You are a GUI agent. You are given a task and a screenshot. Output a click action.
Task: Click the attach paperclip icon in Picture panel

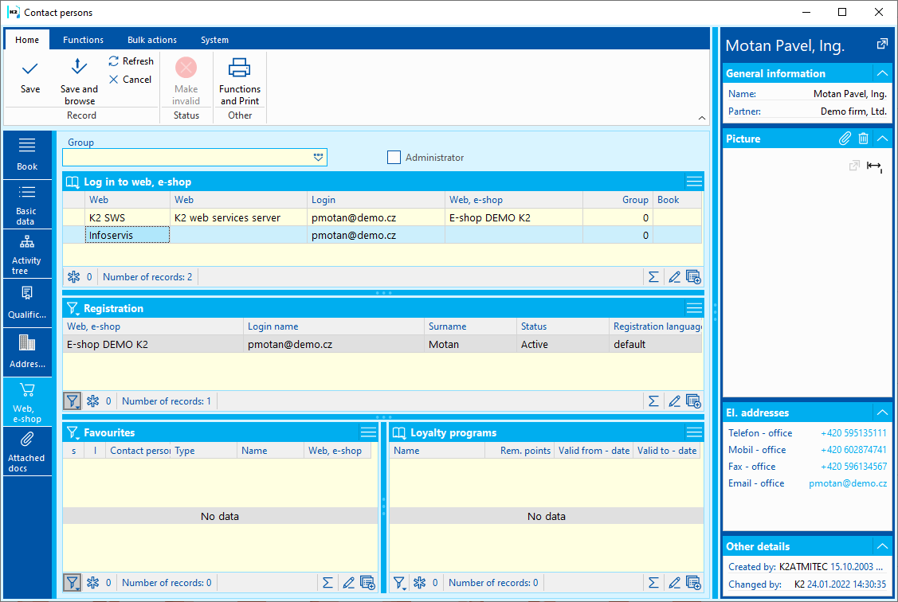pos(845,139)
